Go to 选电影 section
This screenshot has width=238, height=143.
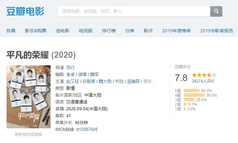click(x=63, y=31)
